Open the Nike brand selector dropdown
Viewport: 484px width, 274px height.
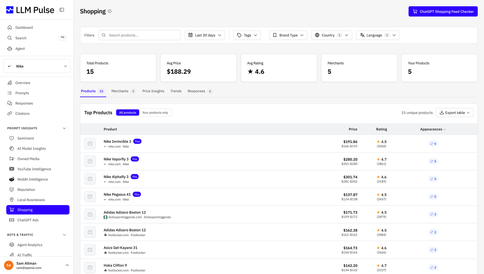point(37,66)
